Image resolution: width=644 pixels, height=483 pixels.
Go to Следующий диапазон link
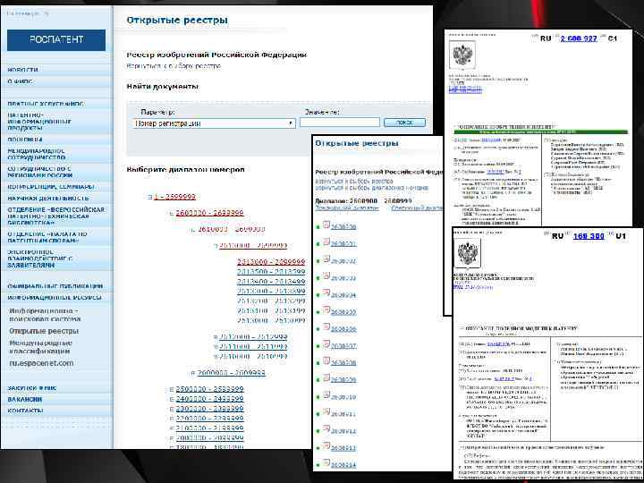[x=417, y=208]
